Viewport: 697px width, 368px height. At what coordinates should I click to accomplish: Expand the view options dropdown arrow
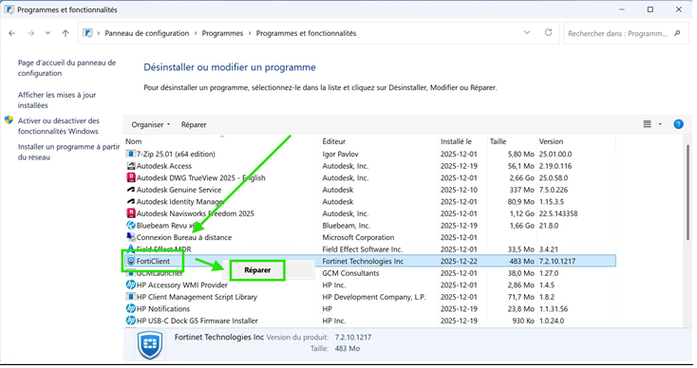pos(660,124)
